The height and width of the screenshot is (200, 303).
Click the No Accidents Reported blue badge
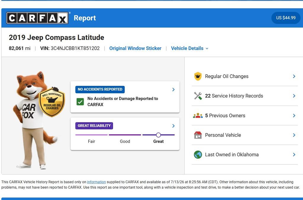pos(100,89)
